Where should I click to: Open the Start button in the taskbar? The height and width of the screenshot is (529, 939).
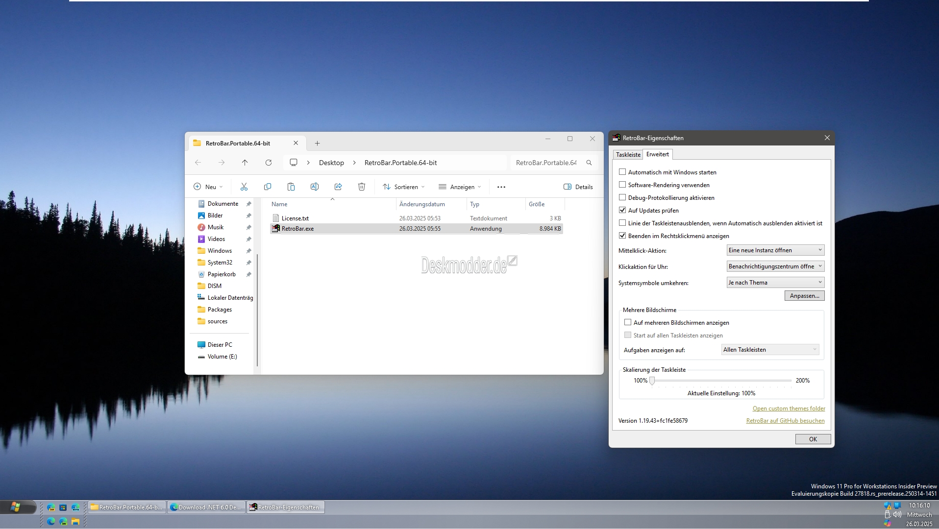click(x=18, y=507)
